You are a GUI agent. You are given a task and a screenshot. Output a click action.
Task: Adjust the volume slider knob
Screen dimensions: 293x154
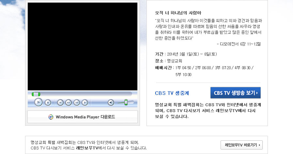126,102
